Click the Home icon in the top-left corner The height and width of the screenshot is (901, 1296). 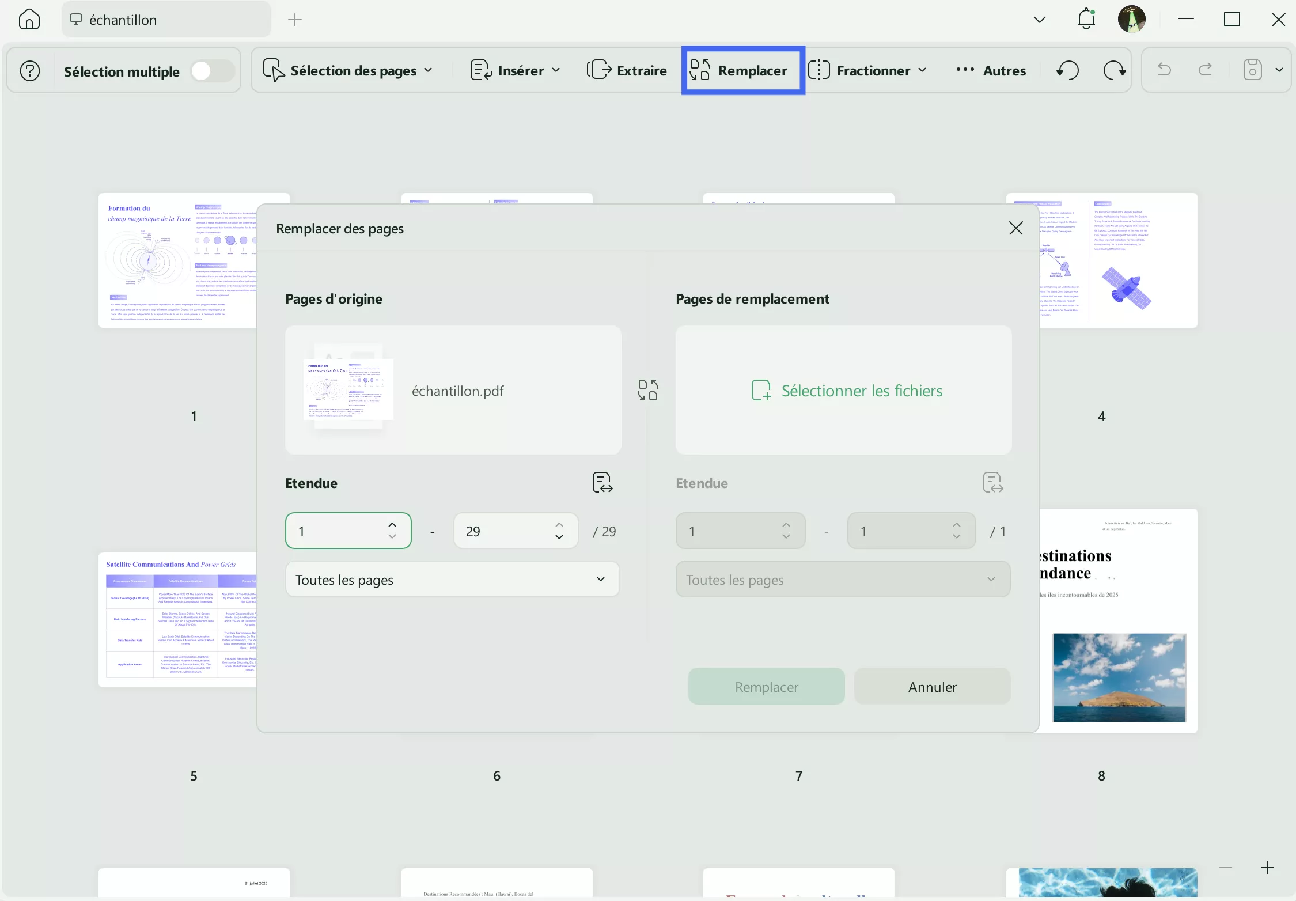[x=29, y=19]
